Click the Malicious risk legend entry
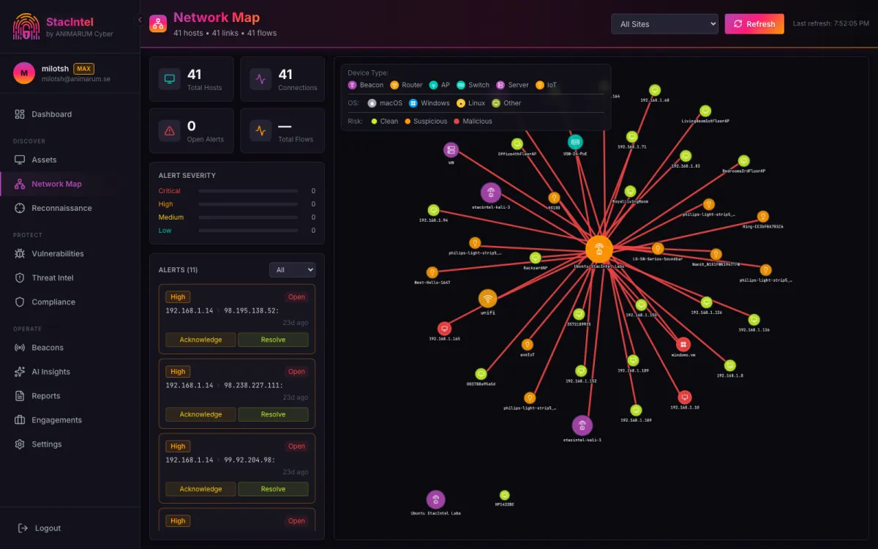The width and height of the screenshot is (878, 549). 473,122
